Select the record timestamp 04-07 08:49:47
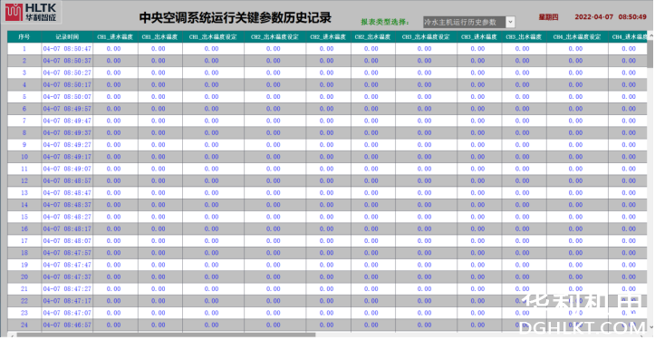 67,121
